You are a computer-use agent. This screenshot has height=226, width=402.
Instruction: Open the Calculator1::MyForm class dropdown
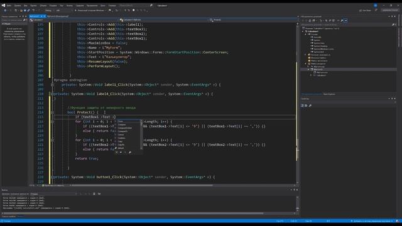(164, 19)
